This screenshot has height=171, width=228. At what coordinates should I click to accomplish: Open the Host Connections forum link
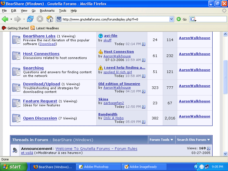click(x=41, y=54)
